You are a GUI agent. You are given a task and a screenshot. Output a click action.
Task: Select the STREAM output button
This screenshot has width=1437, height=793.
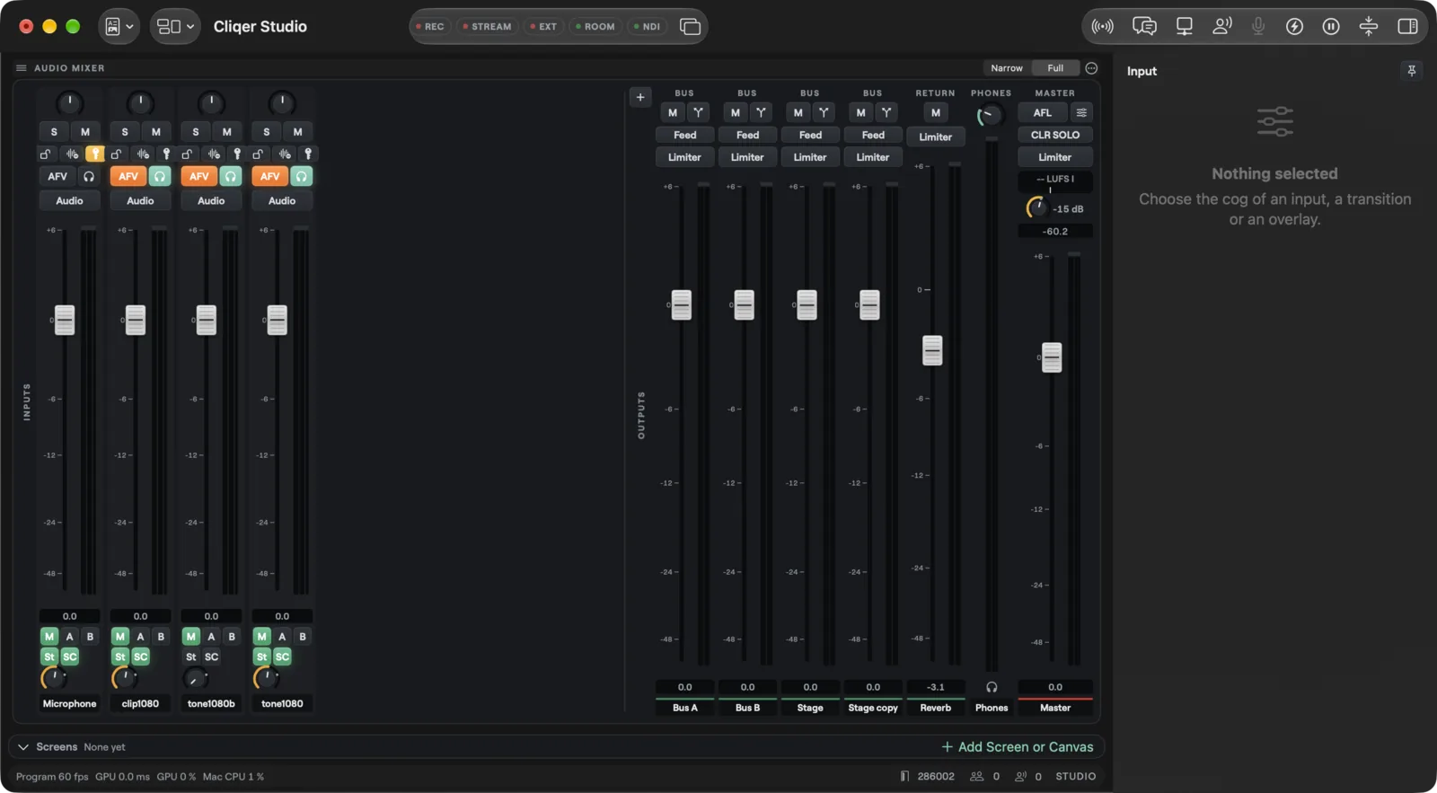tap(487, 27)
